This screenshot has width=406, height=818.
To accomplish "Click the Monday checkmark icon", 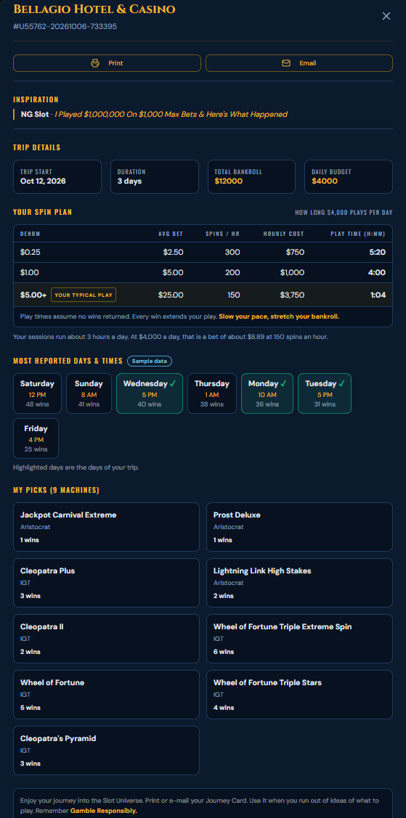I will pyautogui.click(x=283, y=383).
